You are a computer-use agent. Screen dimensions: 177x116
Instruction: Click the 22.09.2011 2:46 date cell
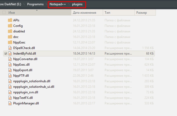point(83,76)
